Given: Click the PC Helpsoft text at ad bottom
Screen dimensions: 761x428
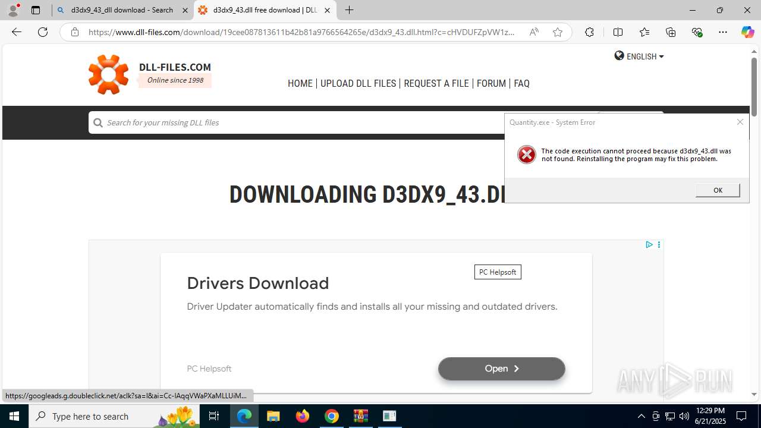Looking at the screenshot, I should [x=209, y=369].
